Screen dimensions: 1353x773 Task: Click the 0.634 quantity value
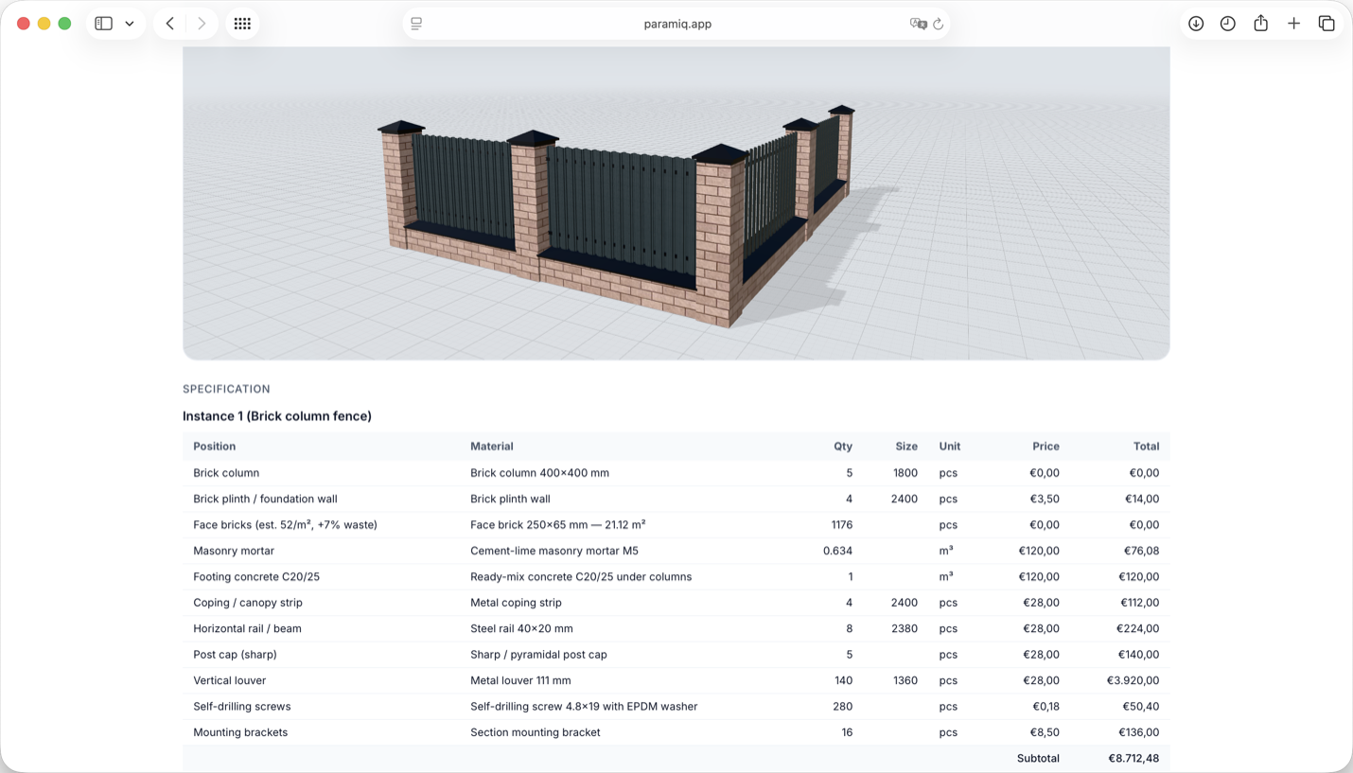pos(838,551)
